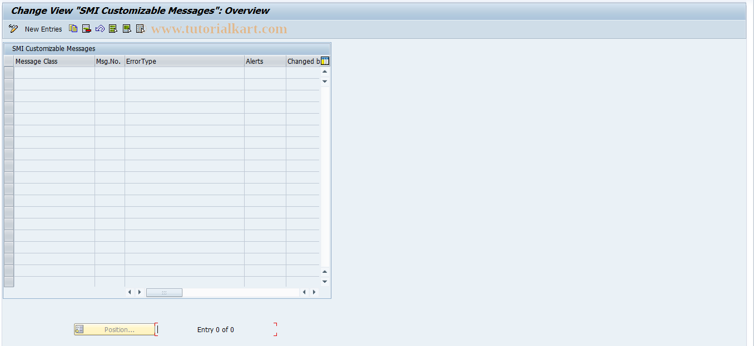
Task: Click first row ErrorType cell
Action: (x=184, y=73)
